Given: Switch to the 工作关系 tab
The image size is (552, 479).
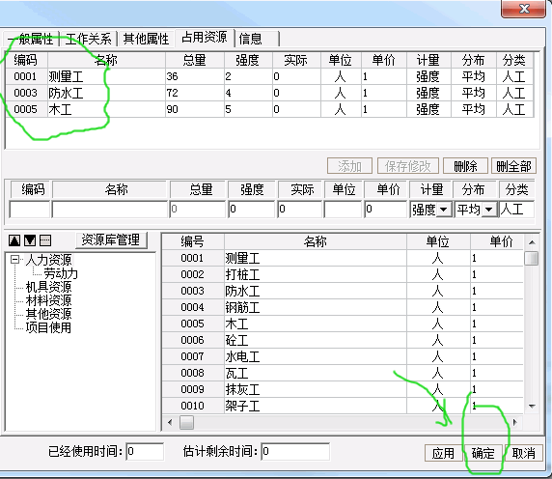Looking at the screenshot, I should pos(89,39).
